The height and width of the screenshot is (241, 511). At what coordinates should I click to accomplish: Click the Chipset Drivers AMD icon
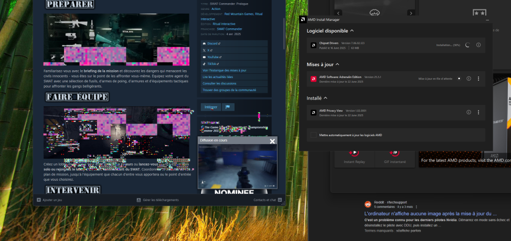point(313,46)
